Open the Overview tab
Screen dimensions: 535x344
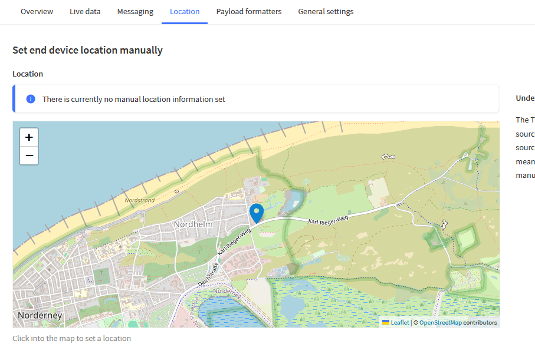[x=37, y=12]
